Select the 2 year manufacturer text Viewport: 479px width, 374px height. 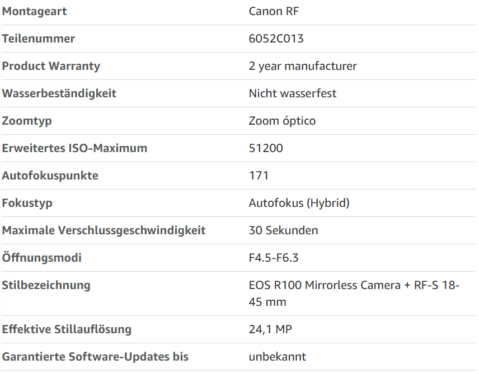tap(303, 67)
